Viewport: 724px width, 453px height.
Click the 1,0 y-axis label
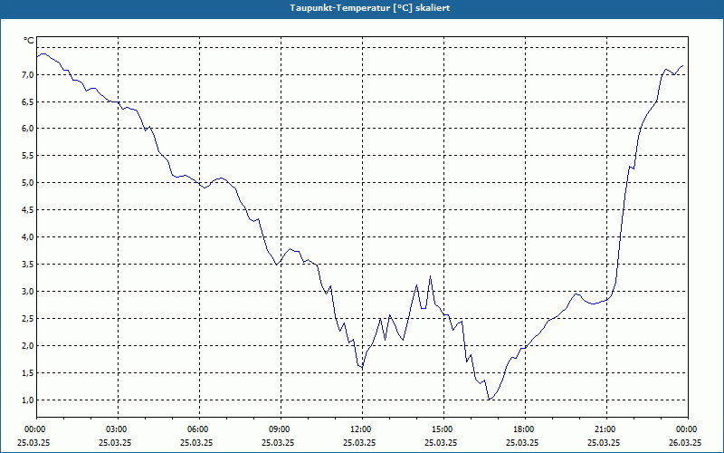pos(28,400)
